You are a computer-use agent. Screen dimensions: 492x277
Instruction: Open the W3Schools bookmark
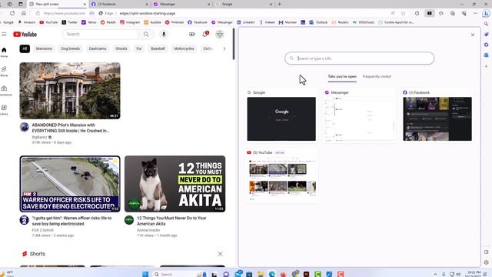(x=364, y=22)
